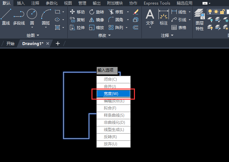Select the Line (直线) drawing tool
The image size is (229, 162).
coord(6,17)
